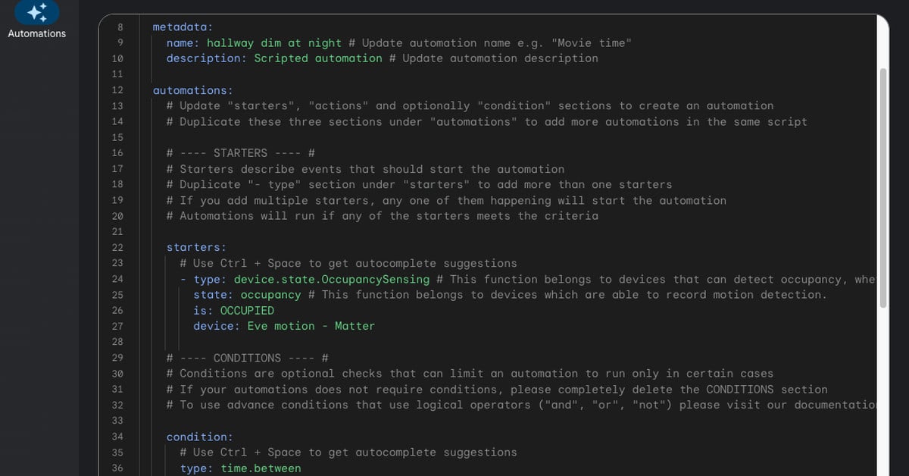Click the 'Scripted automation' description value
Viewport: 909px width, 476px height.
click(x=318, y=58)
